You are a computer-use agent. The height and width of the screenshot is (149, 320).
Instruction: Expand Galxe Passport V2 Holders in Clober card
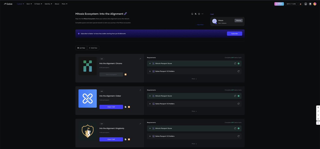click(x=150, y=104)
